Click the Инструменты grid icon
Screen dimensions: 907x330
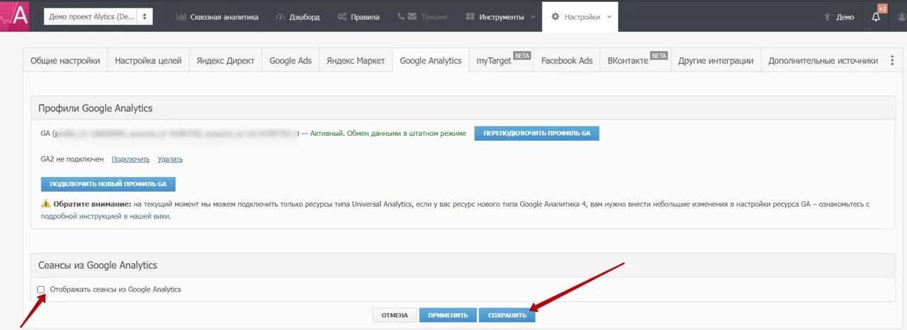(471, 17)
